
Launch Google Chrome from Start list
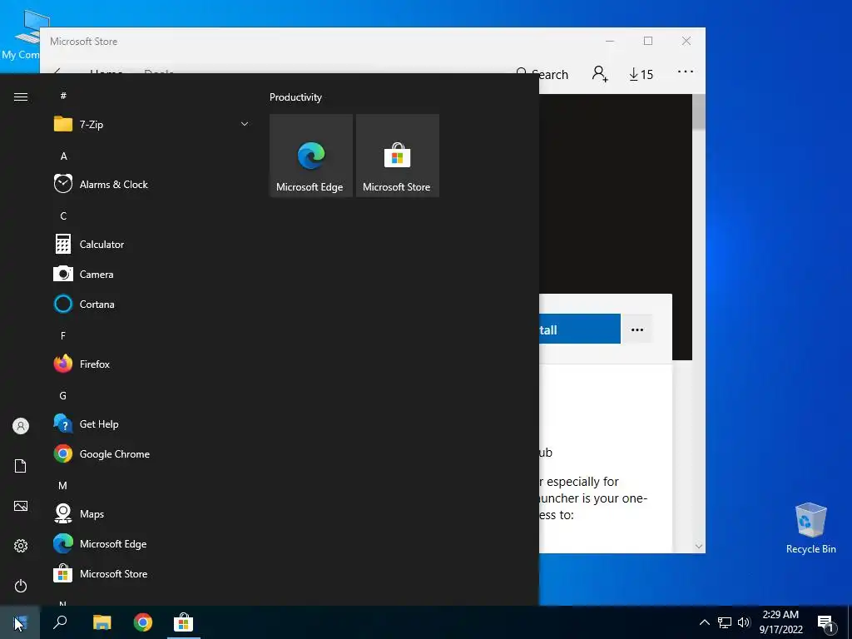pyautogui.click(x=152, y=453)
